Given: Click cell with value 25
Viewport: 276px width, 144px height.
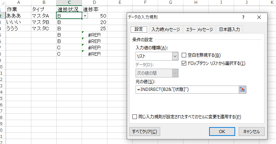Looking at the screenshot, I should pyautogui.click(x=94, y=28).
